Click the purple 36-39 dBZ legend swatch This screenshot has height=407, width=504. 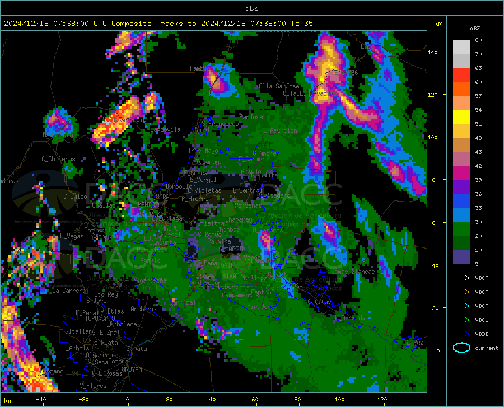tap(461, 187)
